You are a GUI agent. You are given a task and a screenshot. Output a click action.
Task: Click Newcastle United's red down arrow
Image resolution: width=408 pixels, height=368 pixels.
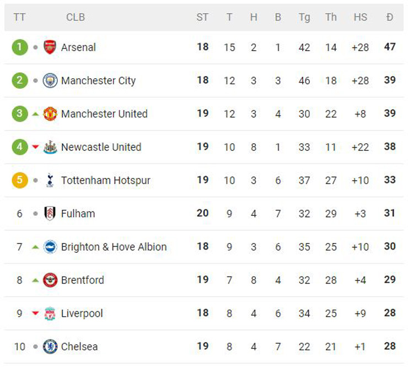tap(35, 147)
